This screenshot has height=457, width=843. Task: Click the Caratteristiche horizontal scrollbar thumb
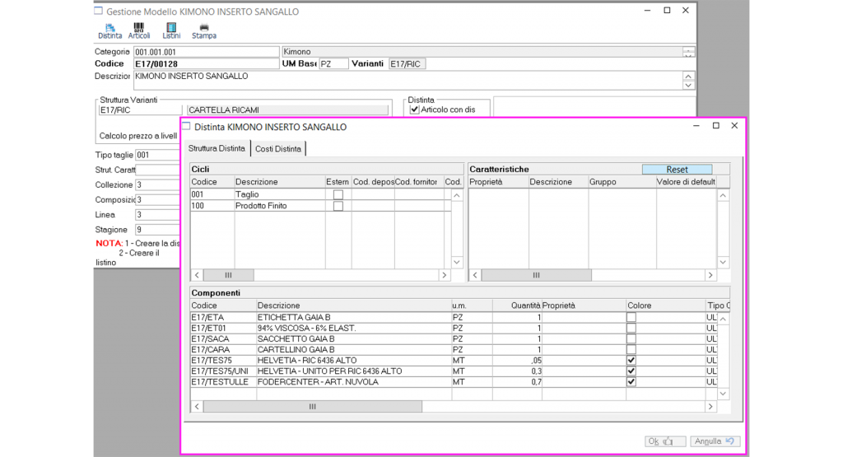(x=537, y=275)
